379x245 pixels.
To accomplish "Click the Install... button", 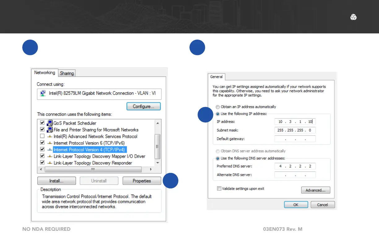I will click(56, 181).
